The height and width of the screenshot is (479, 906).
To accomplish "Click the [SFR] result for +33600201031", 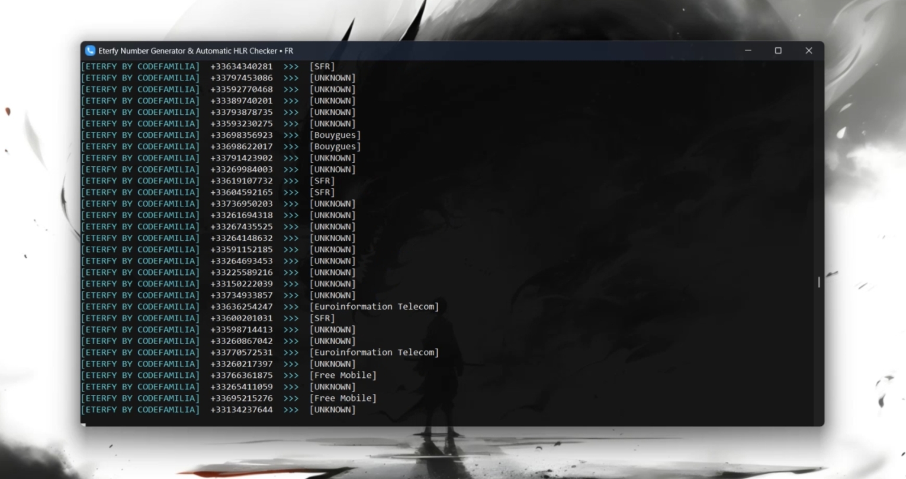I will 322,318.
